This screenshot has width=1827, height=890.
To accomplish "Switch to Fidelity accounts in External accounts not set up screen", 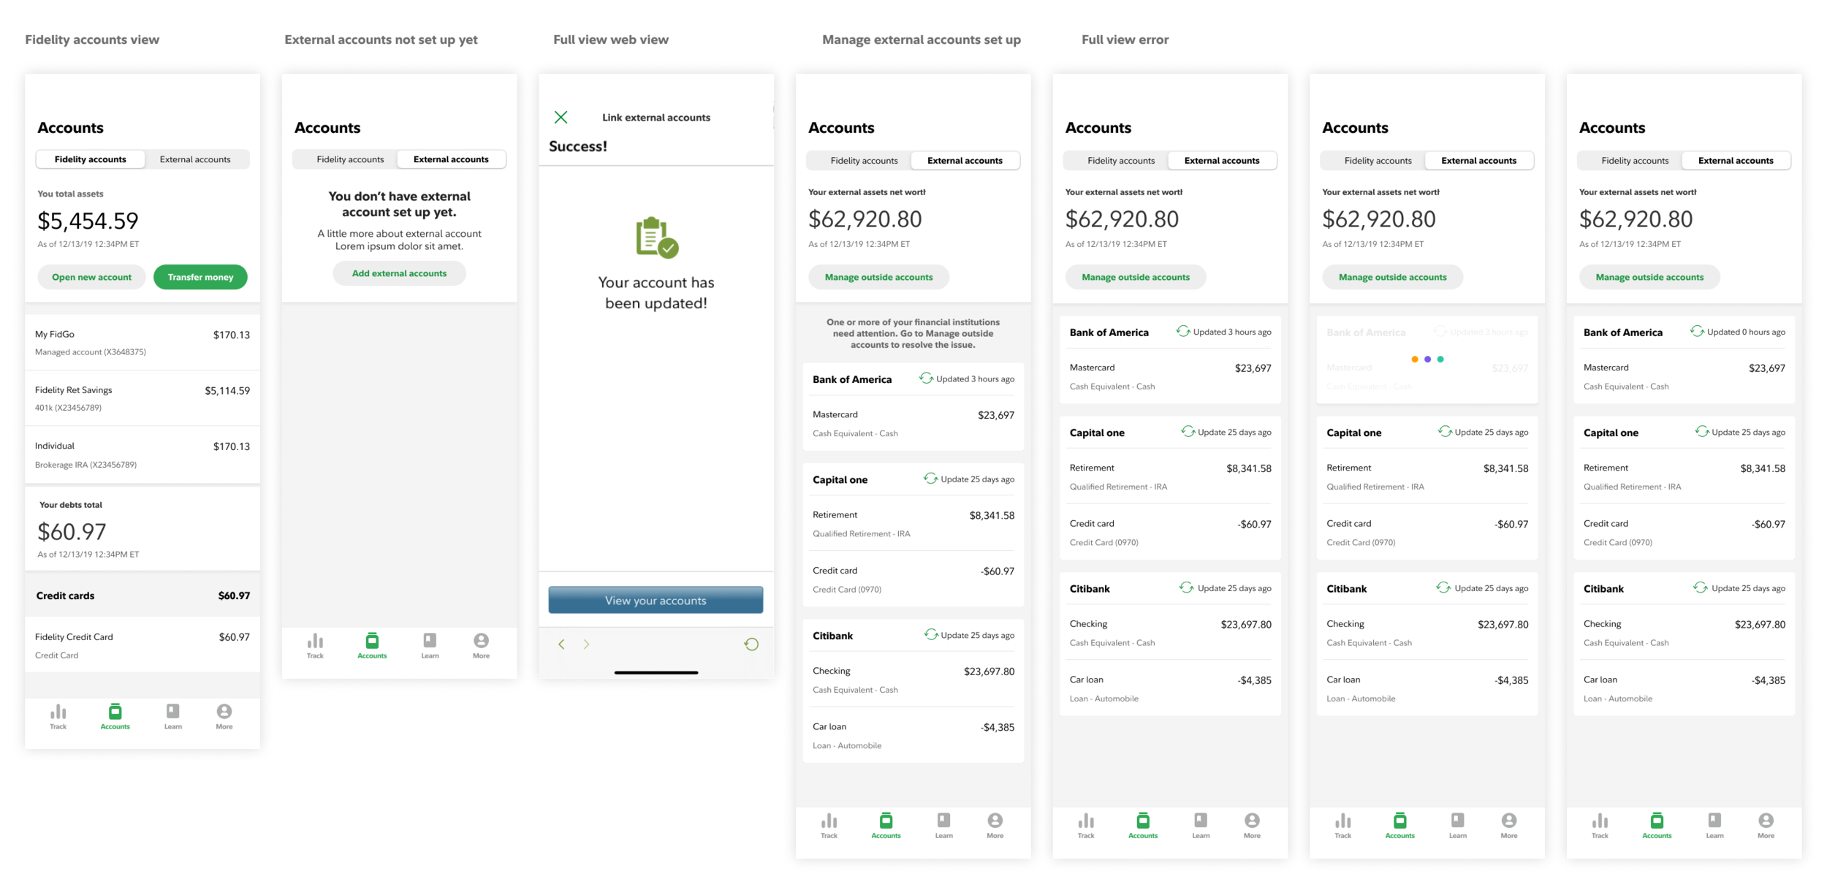I will [350, 159].
